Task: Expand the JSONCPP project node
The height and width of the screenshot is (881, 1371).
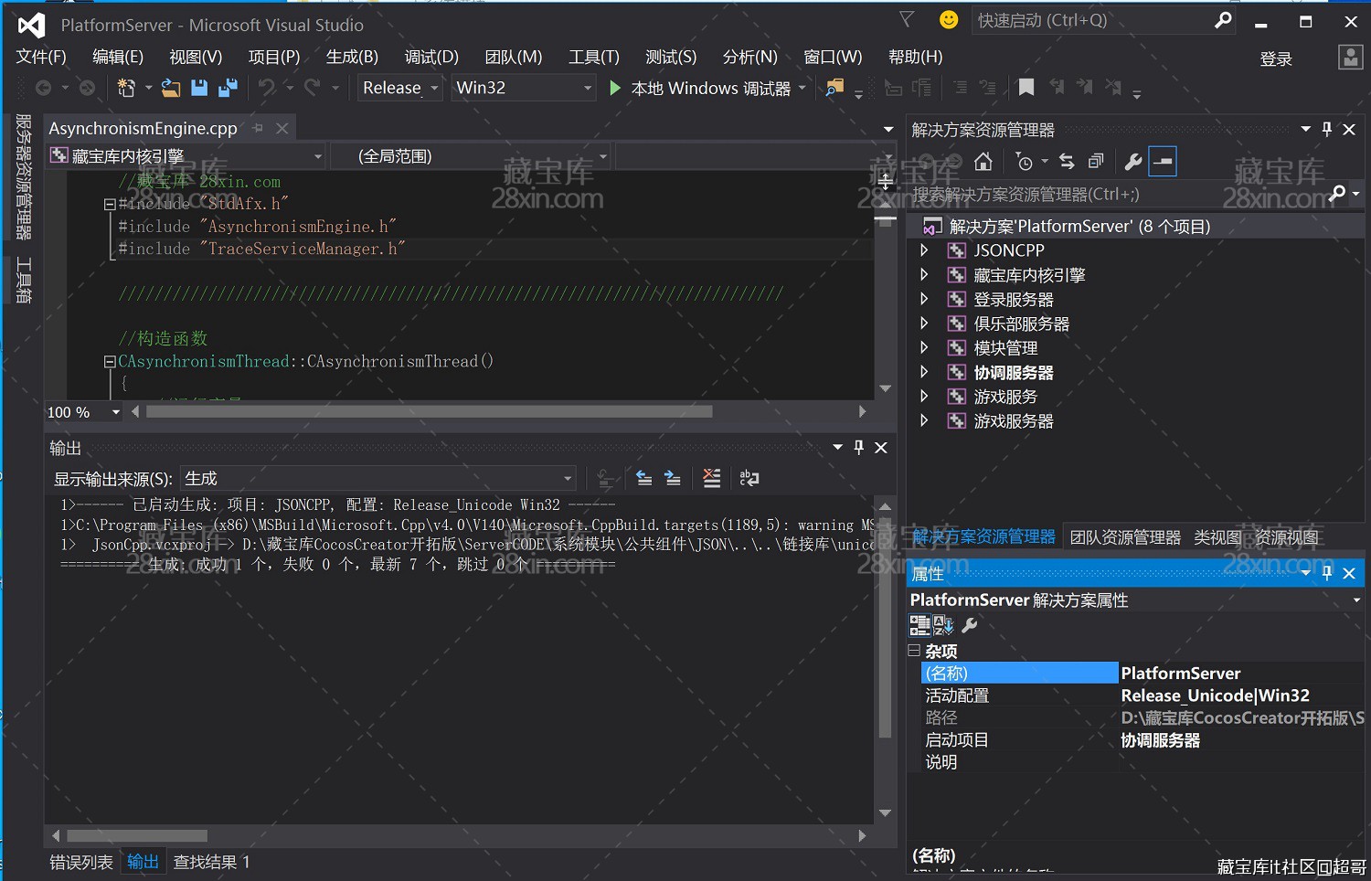Action: (924, 250)
